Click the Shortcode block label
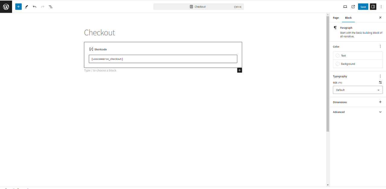386x189 pixels. [x=100, y=49]
